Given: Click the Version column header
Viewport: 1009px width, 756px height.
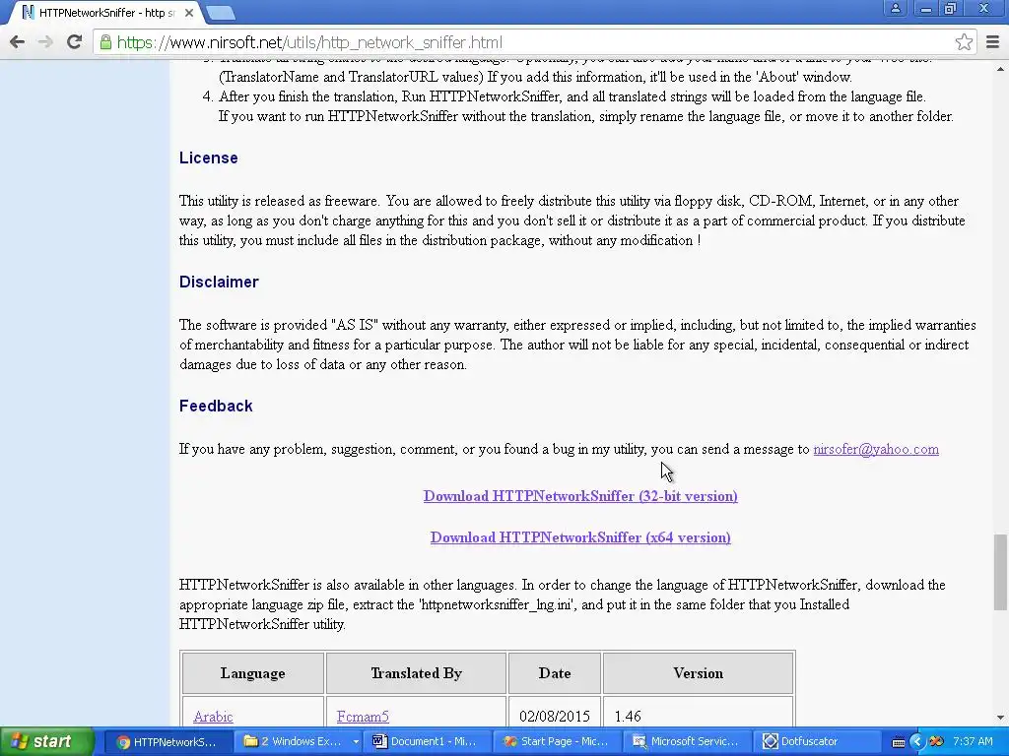Looking at the screenshot, I should pyautogui.click(x=699, y=673).
